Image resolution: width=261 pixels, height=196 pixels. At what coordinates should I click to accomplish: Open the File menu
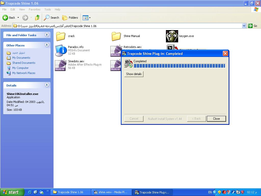coord(4,9)
